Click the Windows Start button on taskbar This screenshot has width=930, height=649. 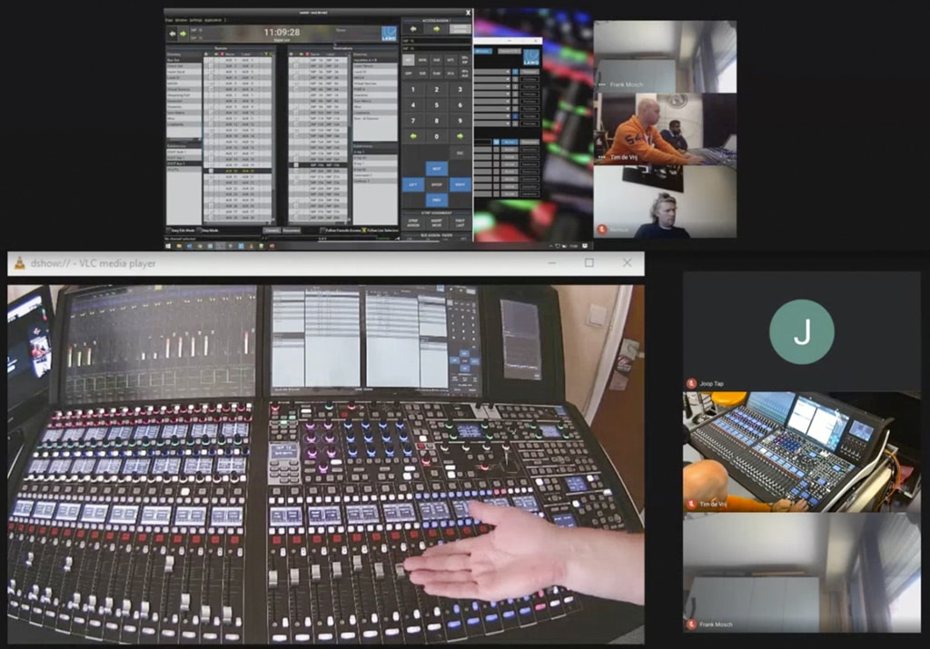[x=169, y=245]
